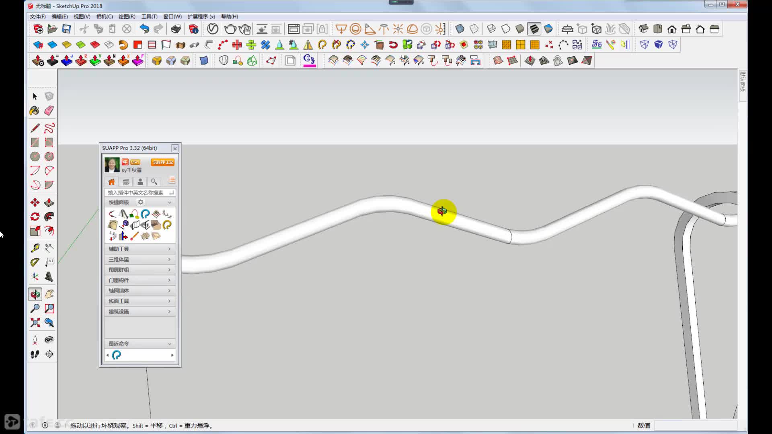Screen dimensions: 772x434
Task: Choose the Protractor tool
Action: (35, 262)
